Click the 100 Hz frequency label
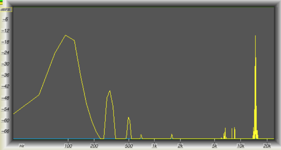The image size is (281, 150). (68, 146)
